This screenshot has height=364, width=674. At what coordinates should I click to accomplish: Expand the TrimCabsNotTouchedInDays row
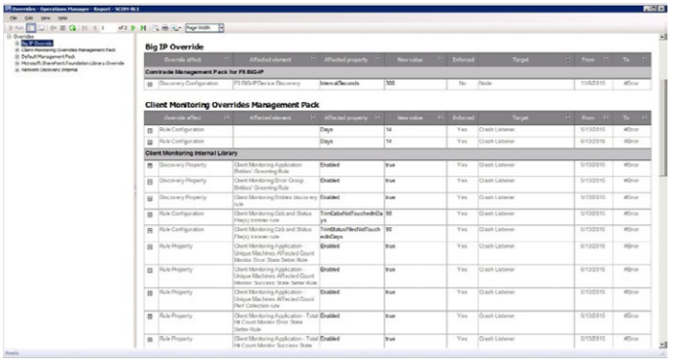150,215
